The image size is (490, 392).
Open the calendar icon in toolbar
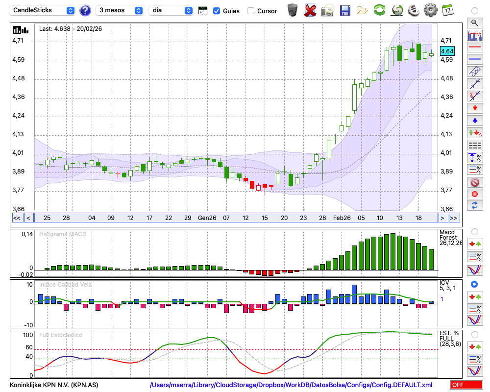pyautogui.click(x=447, y=10)
